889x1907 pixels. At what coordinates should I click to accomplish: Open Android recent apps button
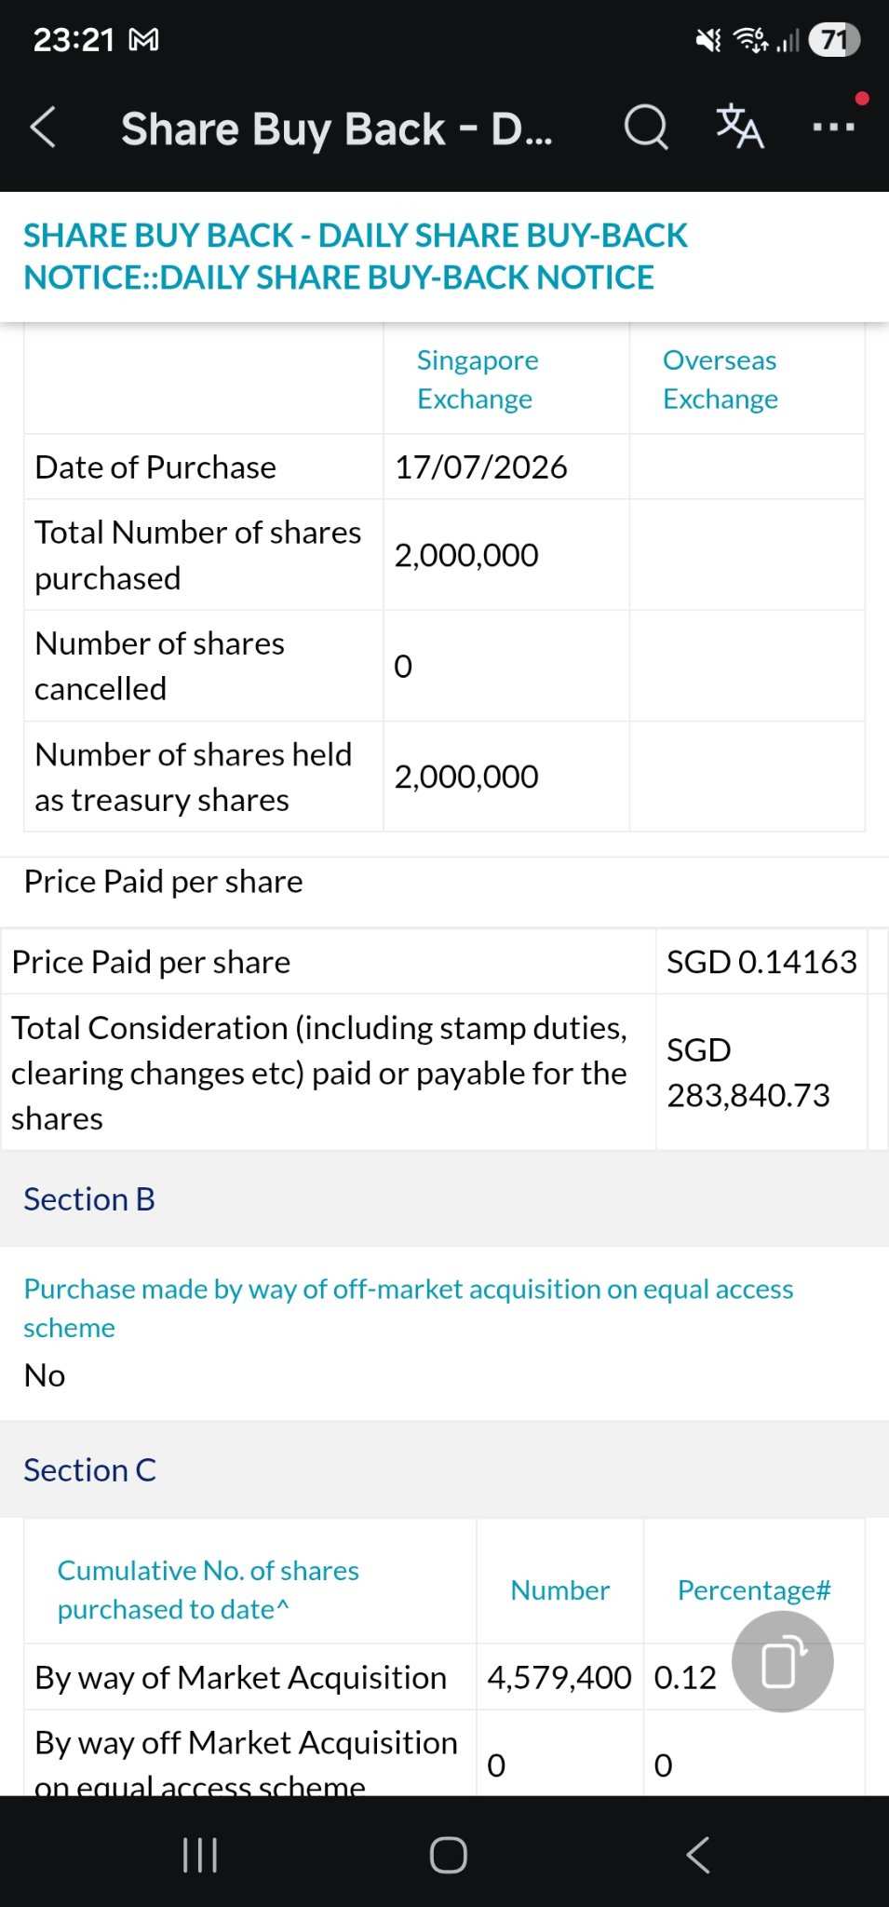point(200,1855)
